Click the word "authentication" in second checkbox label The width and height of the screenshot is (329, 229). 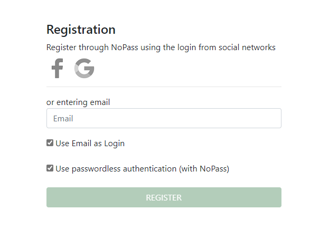[151, 169]
